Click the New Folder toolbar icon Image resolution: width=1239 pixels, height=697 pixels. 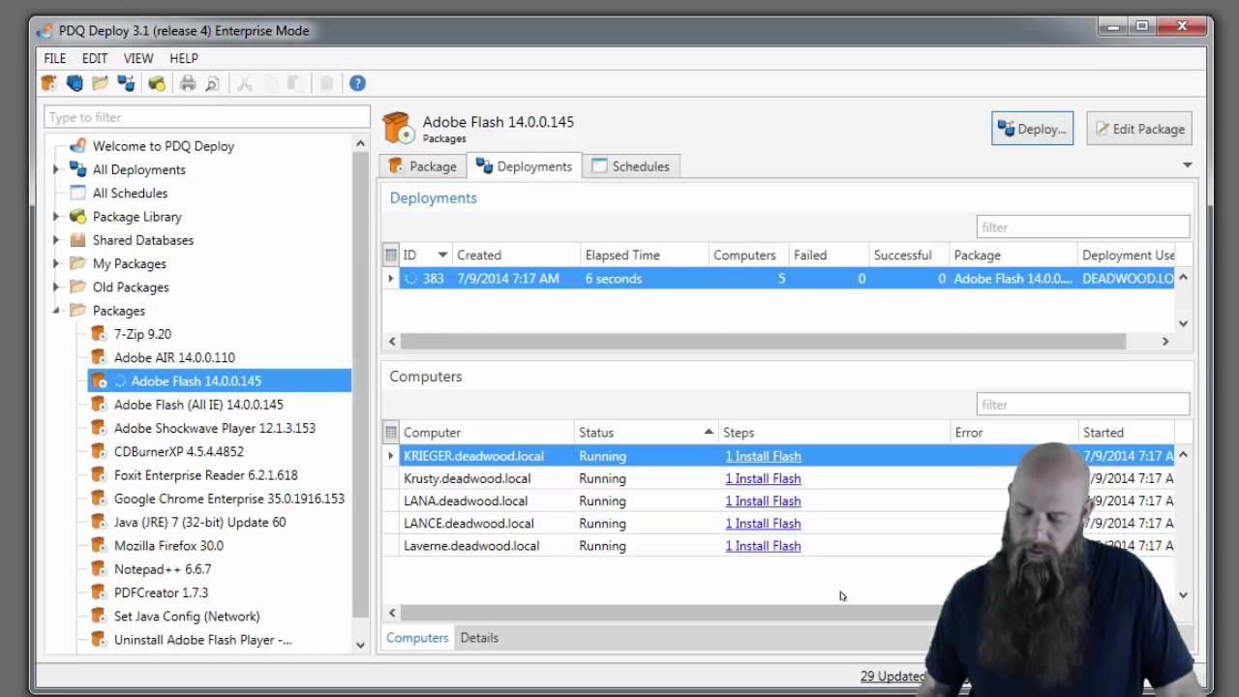pos(100,83)
